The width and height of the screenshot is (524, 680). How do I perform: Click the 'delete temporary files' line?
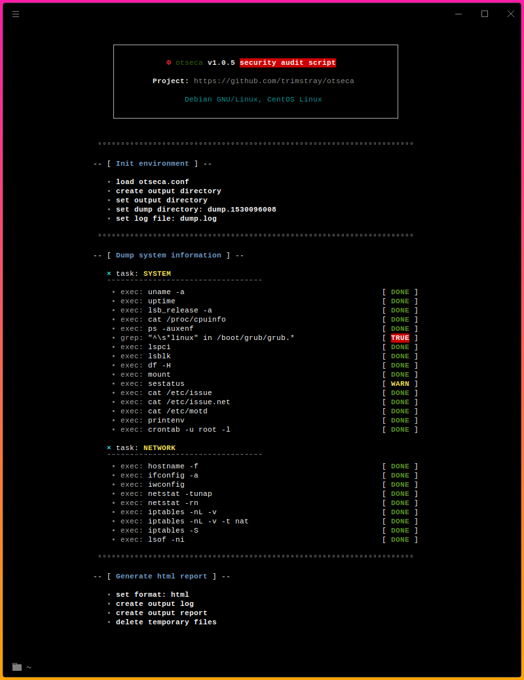point(166,622)
